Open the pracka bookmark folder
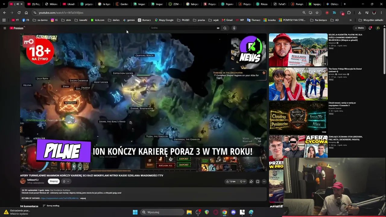 click(199, 20)
